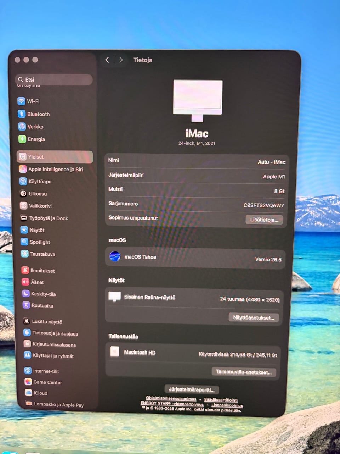
Task: Click the Versio 26.5 text
Action: [268, 260]
